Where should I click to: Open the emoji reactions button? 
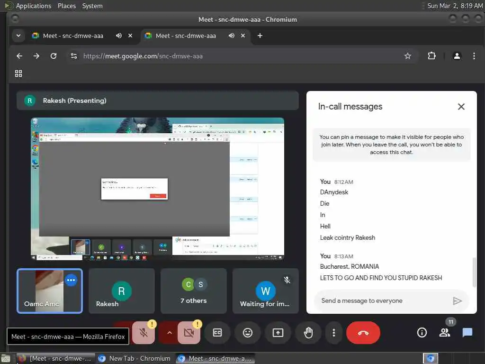point(247,333)
